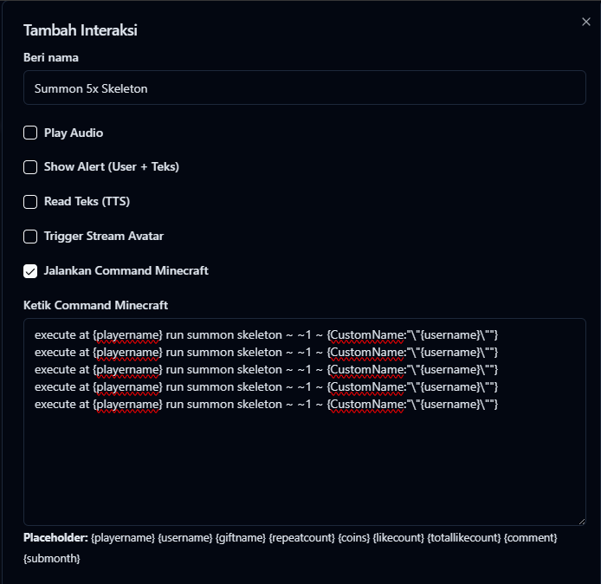The height and width of the screenshot is (584, 601).
Task: Select the {repeatcount} placeholder
Action: (301, 538)
